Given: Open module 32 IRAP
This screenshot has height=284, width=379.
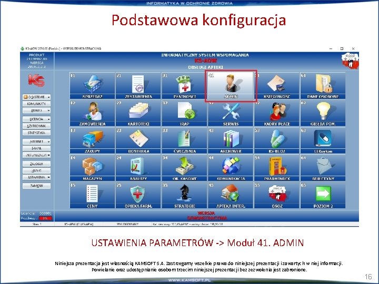Looking at the screenshot, I should click(x=184, y=113).
